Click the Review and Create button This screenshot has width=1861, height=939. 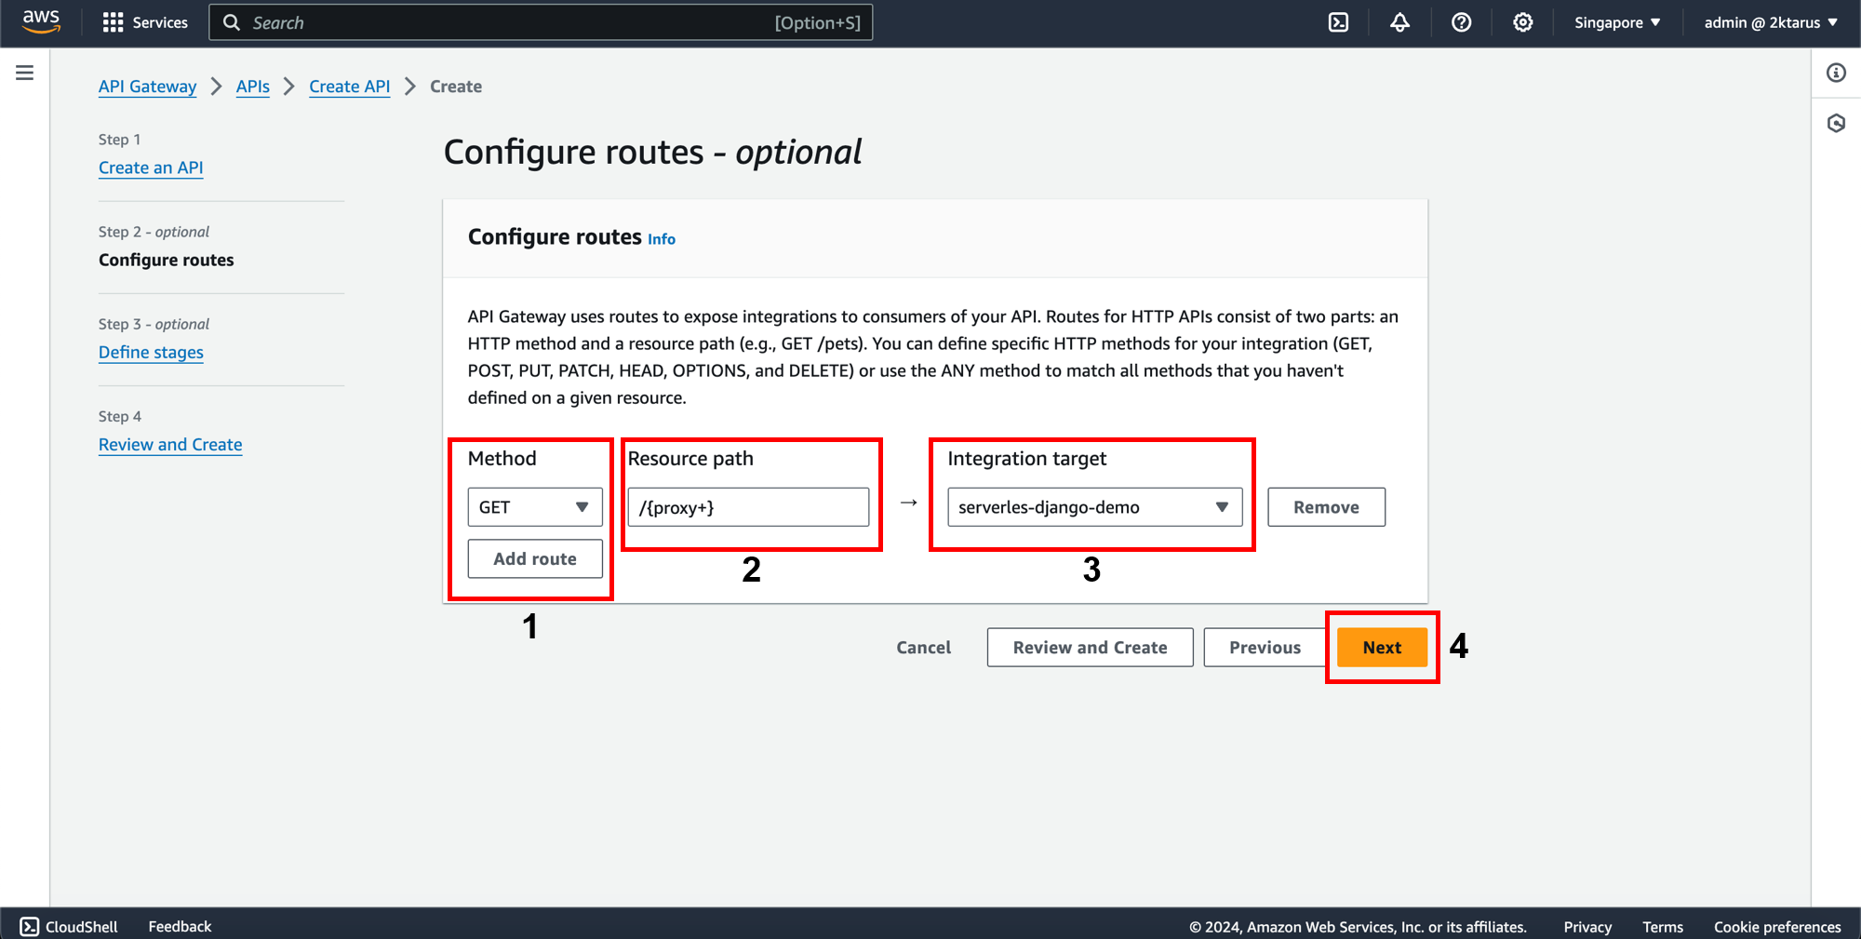[x=1090, y=647]
